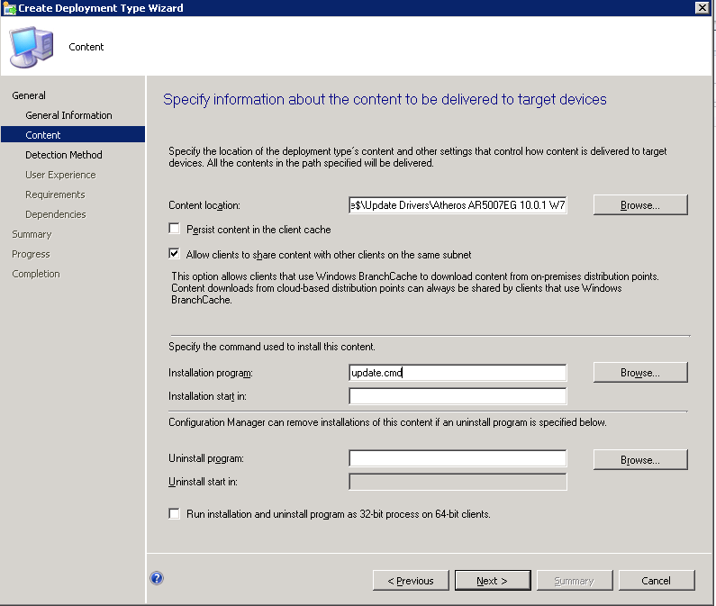Screen dimensions: 716x606
Task: Click the General section heading in the sidebar
Action: (29, 95)
